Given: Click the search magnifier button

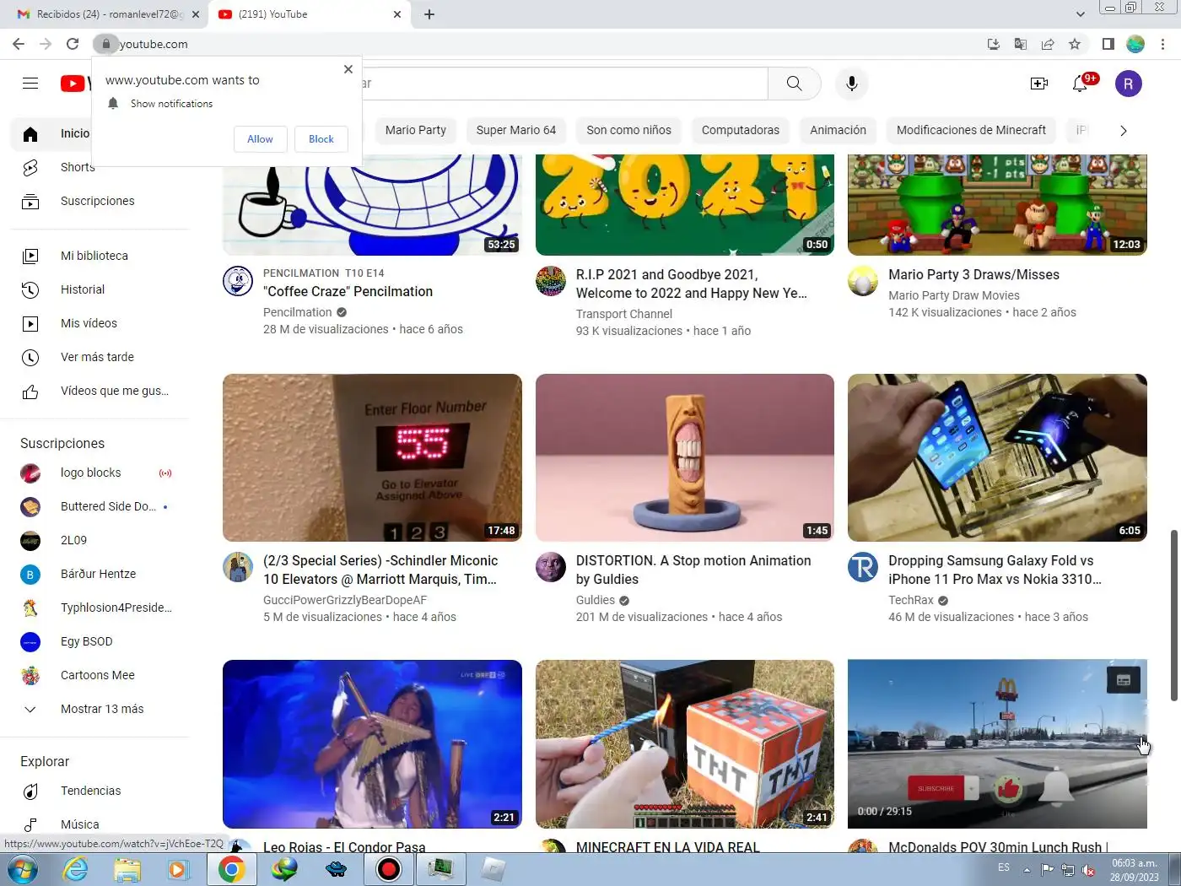Looking at the screenshot, I should 794,84.
